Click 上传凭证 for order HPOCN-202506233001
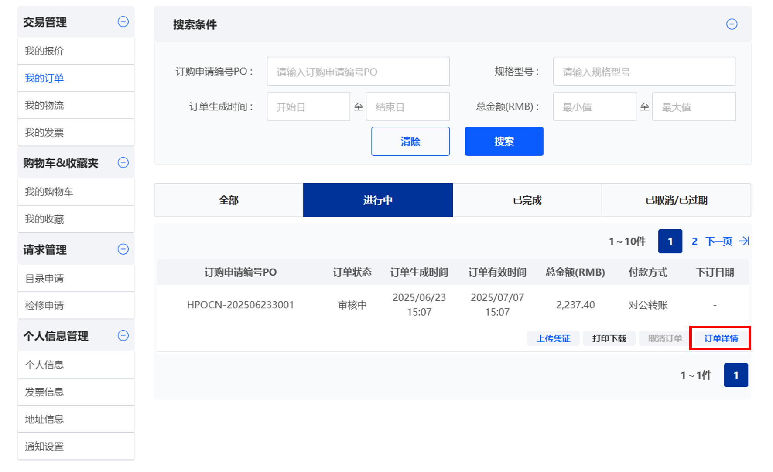Viewport: 773px width, 472px height. tap(553, 338)
